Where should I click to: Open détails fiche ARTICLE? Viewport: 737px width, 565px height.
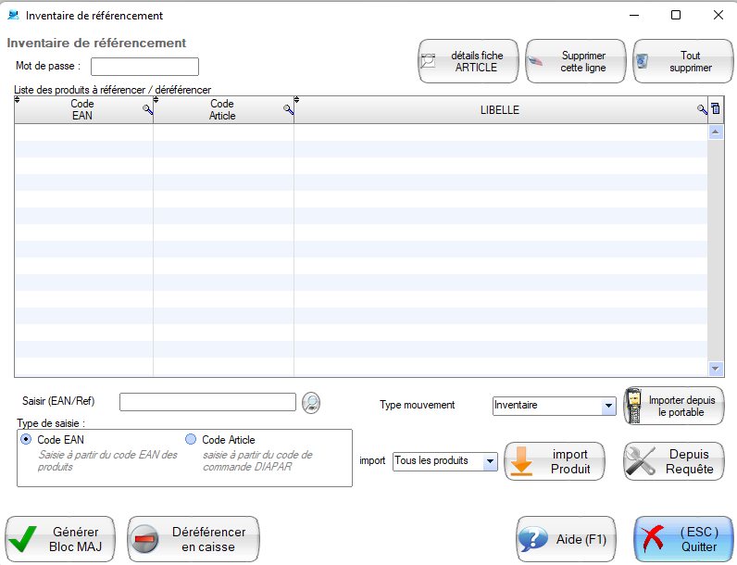467,62
